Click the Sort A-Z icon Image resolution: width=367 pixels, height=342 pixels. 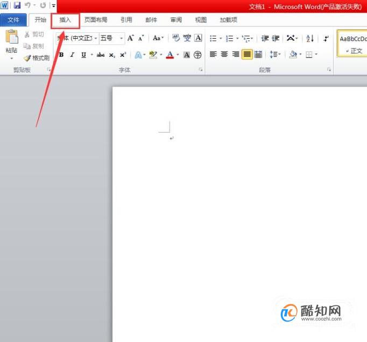[309, 38]
